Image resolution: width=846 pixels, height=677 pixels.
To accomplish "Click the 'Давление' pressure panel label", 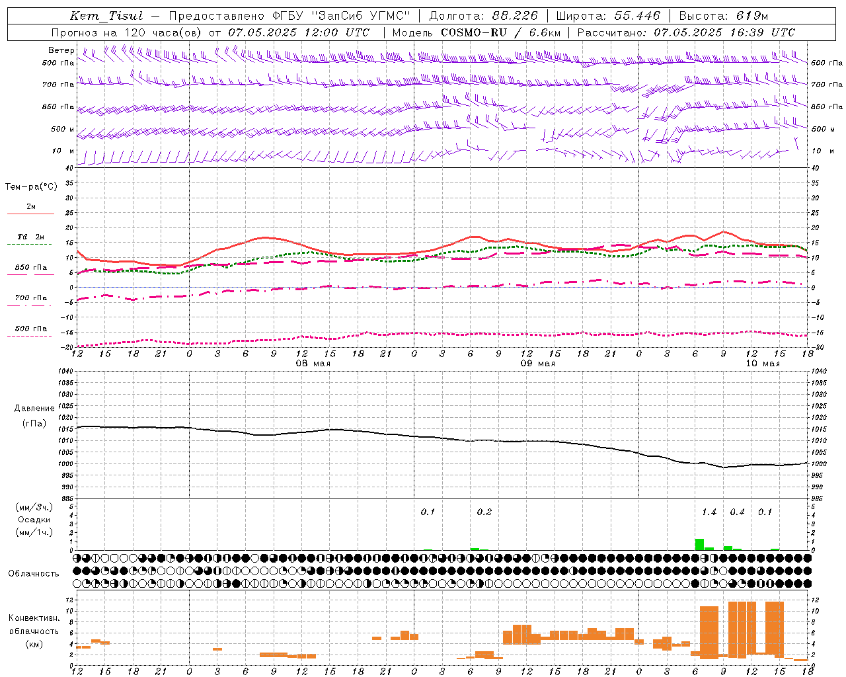I will [34, 409].
